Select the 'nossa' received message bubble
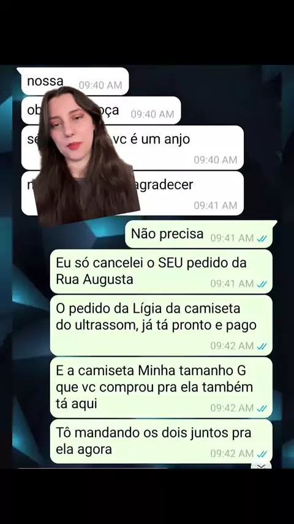294x524 pixels. click(x=73, y=82)
